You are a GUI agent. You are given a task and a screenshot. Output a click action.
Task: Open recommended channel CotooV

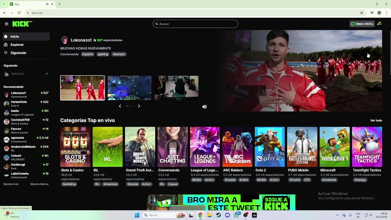click(26, 157)
